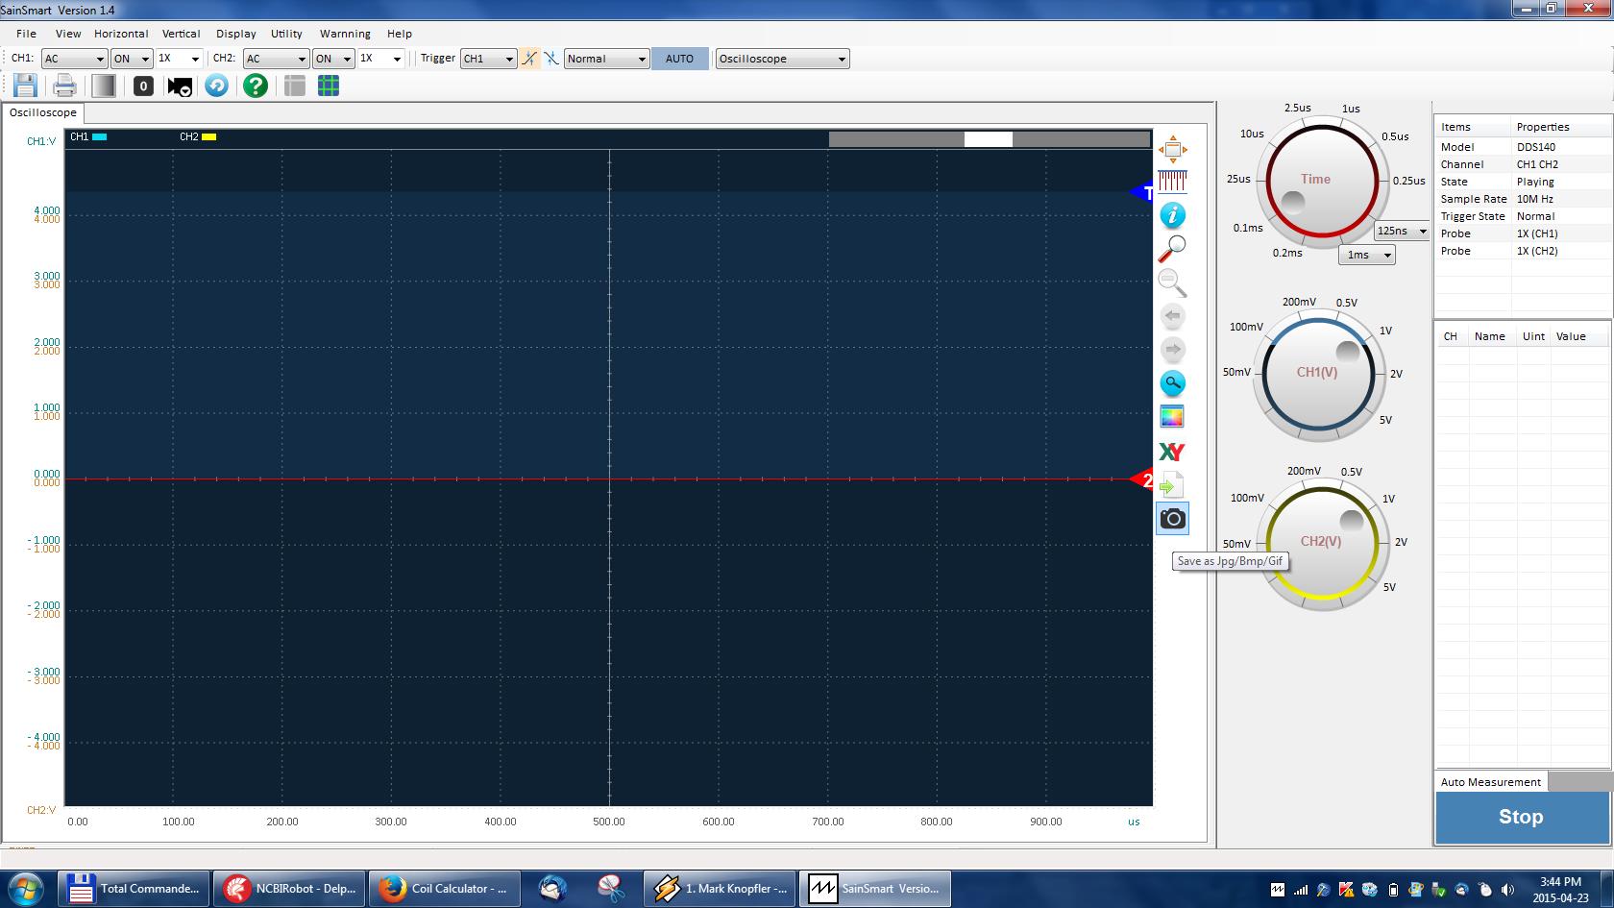This screenshot has height=908, width=1614.
Task: Click the blue info icon
Action: 1172,215
